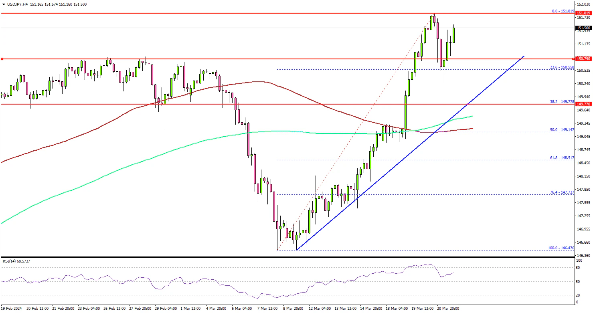Select the Fibonacci 50.0 - 149.147 level label
The height and width of the screenshot is (313, 593).
[562, 130]
